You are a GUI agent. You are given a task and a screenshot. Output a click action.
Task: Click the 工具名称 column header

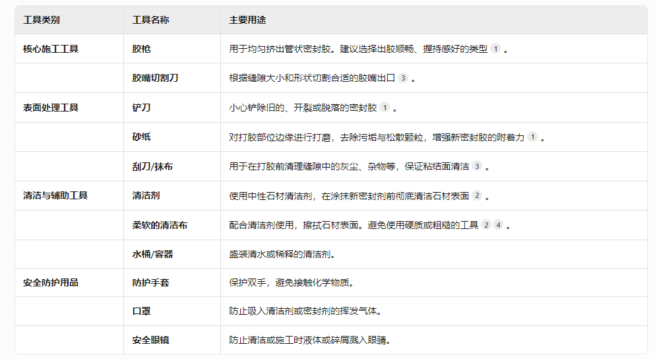tap(150, 20)
